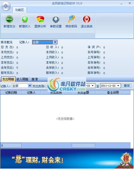The image size is (134, 169).
Task: Switch to the 搜索 tab
Action: tap(35, 79)
